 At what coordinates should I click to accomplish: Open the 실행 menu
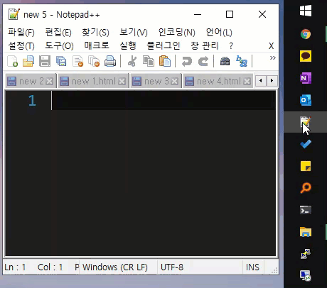[128, 45]
